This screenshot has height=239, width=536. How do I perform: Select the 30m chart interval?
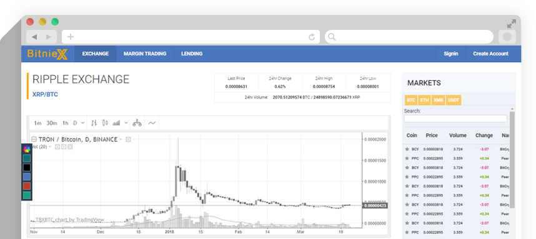[52, 123]
